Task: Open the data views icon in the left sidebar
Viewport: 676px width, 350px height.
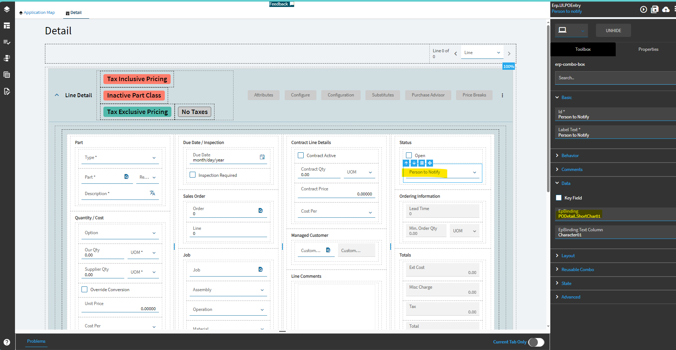Action: point(7,58)
